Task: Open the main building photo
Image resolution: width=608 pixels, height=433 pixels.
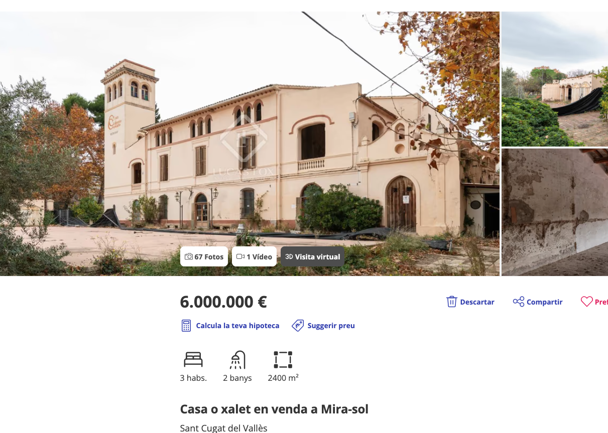Action: tap(250, 143)
